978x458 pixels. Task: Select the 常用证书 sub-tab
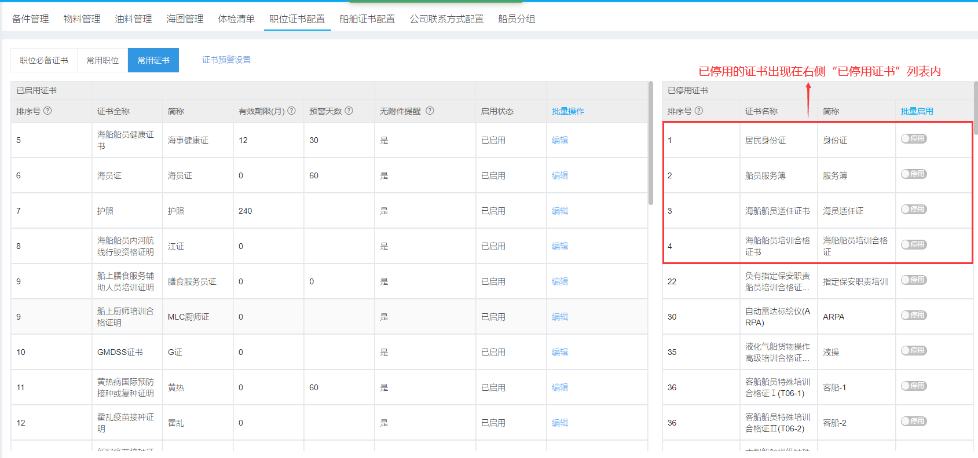tap(153, 60)
